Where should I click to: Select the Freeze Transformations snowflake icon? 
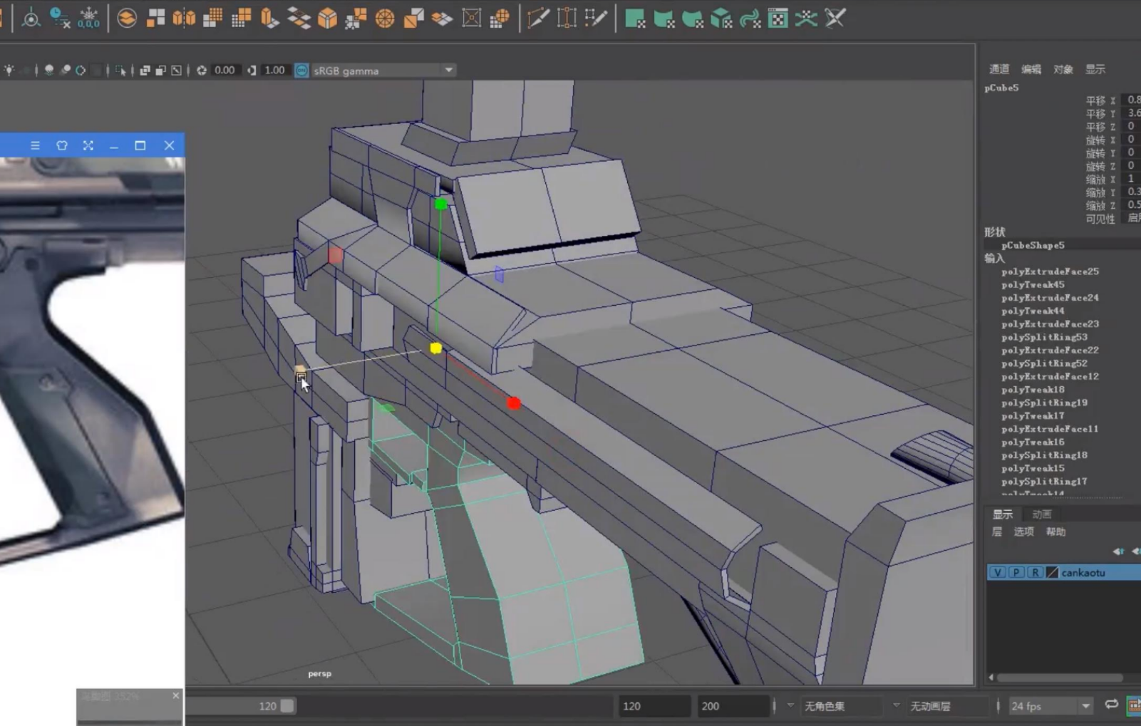tap(89, 19)
